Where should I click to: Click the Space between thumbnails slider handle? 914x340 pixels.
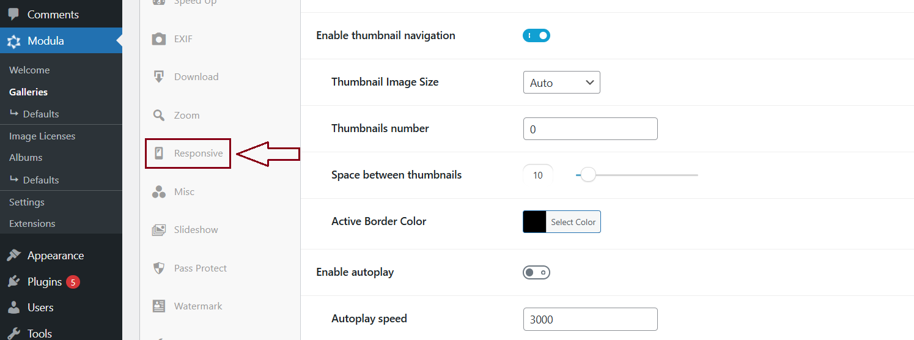pyautogui.click(x=588, y=175)
